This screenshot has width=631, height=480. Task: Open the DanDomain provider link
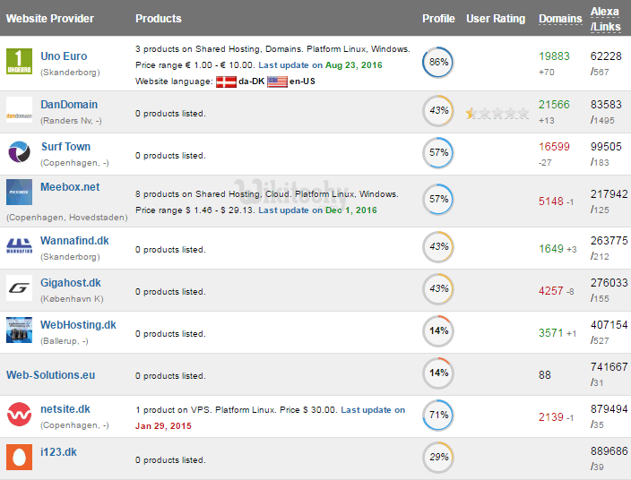69,105
